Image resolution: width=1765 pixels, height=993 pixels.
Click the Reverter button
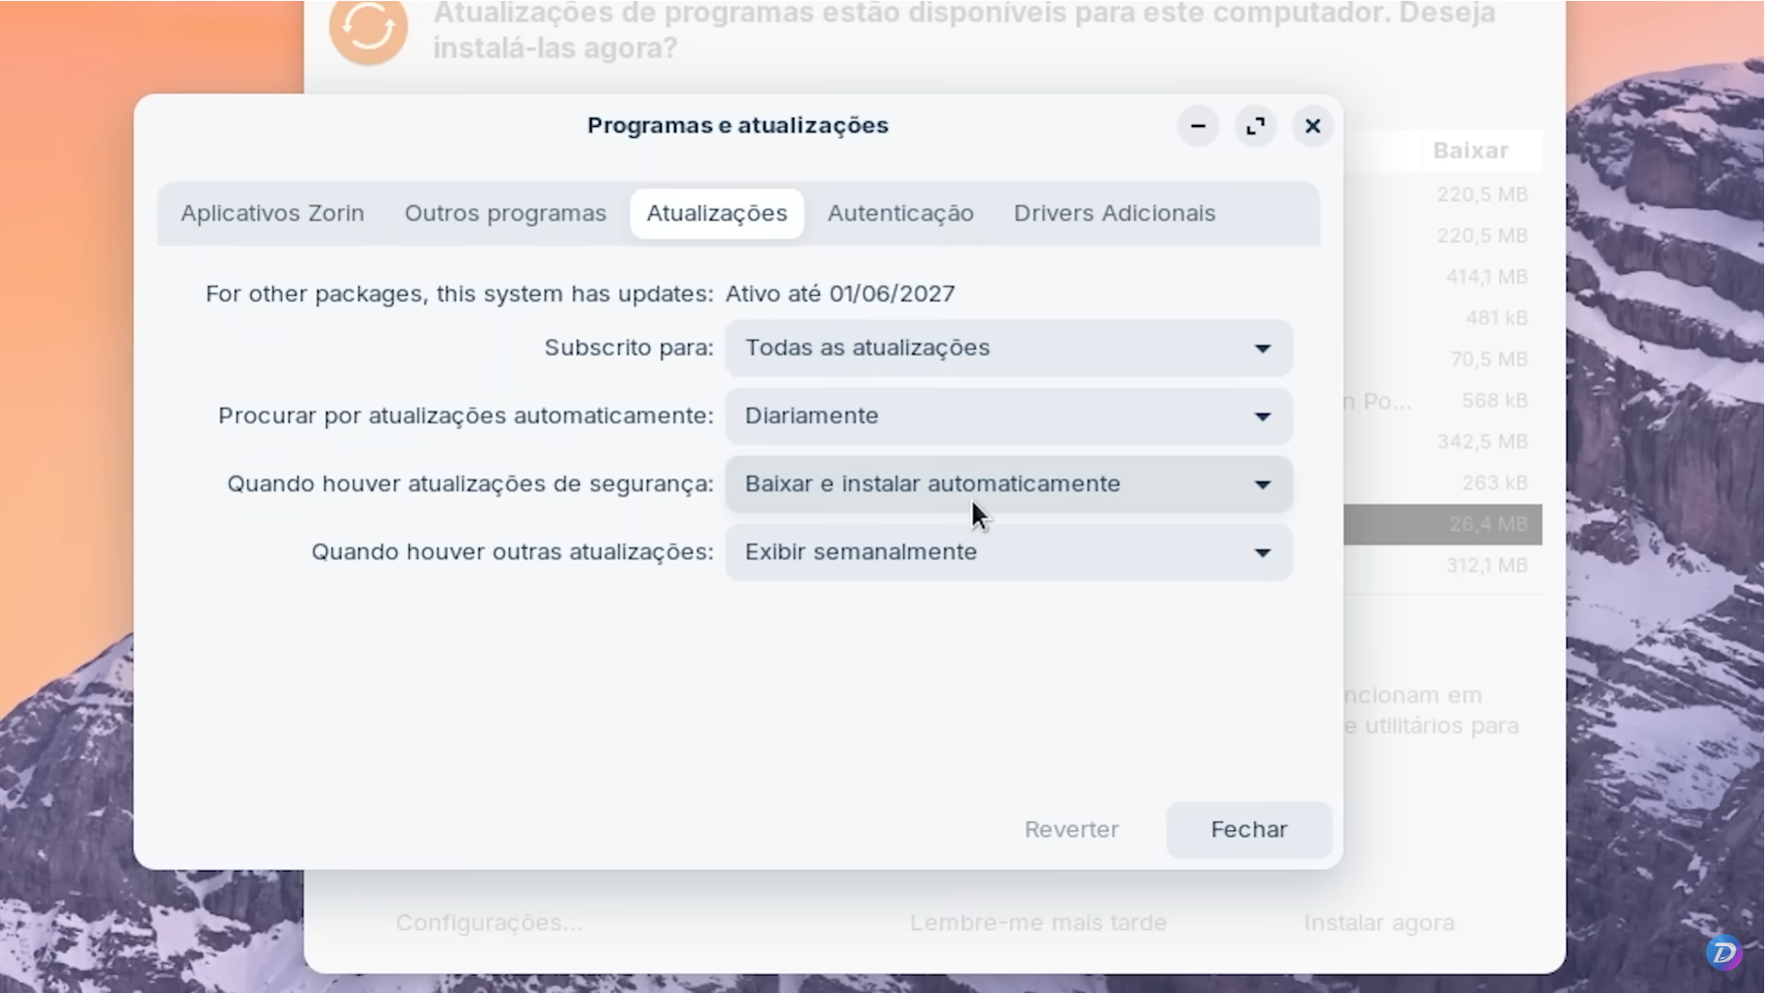[1071, 829]
